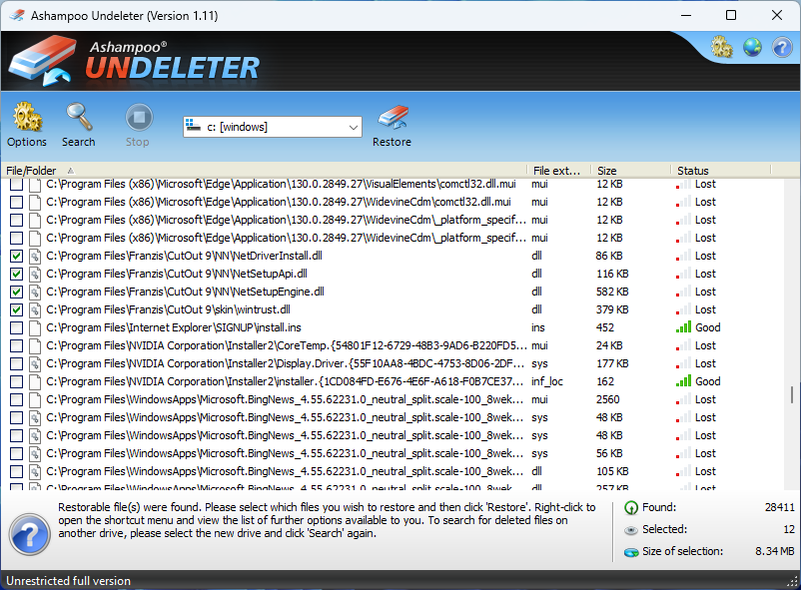Uncheck the NetDriverInstall.dll checkbox
801x590 pixels.
[x=16, y=256]
